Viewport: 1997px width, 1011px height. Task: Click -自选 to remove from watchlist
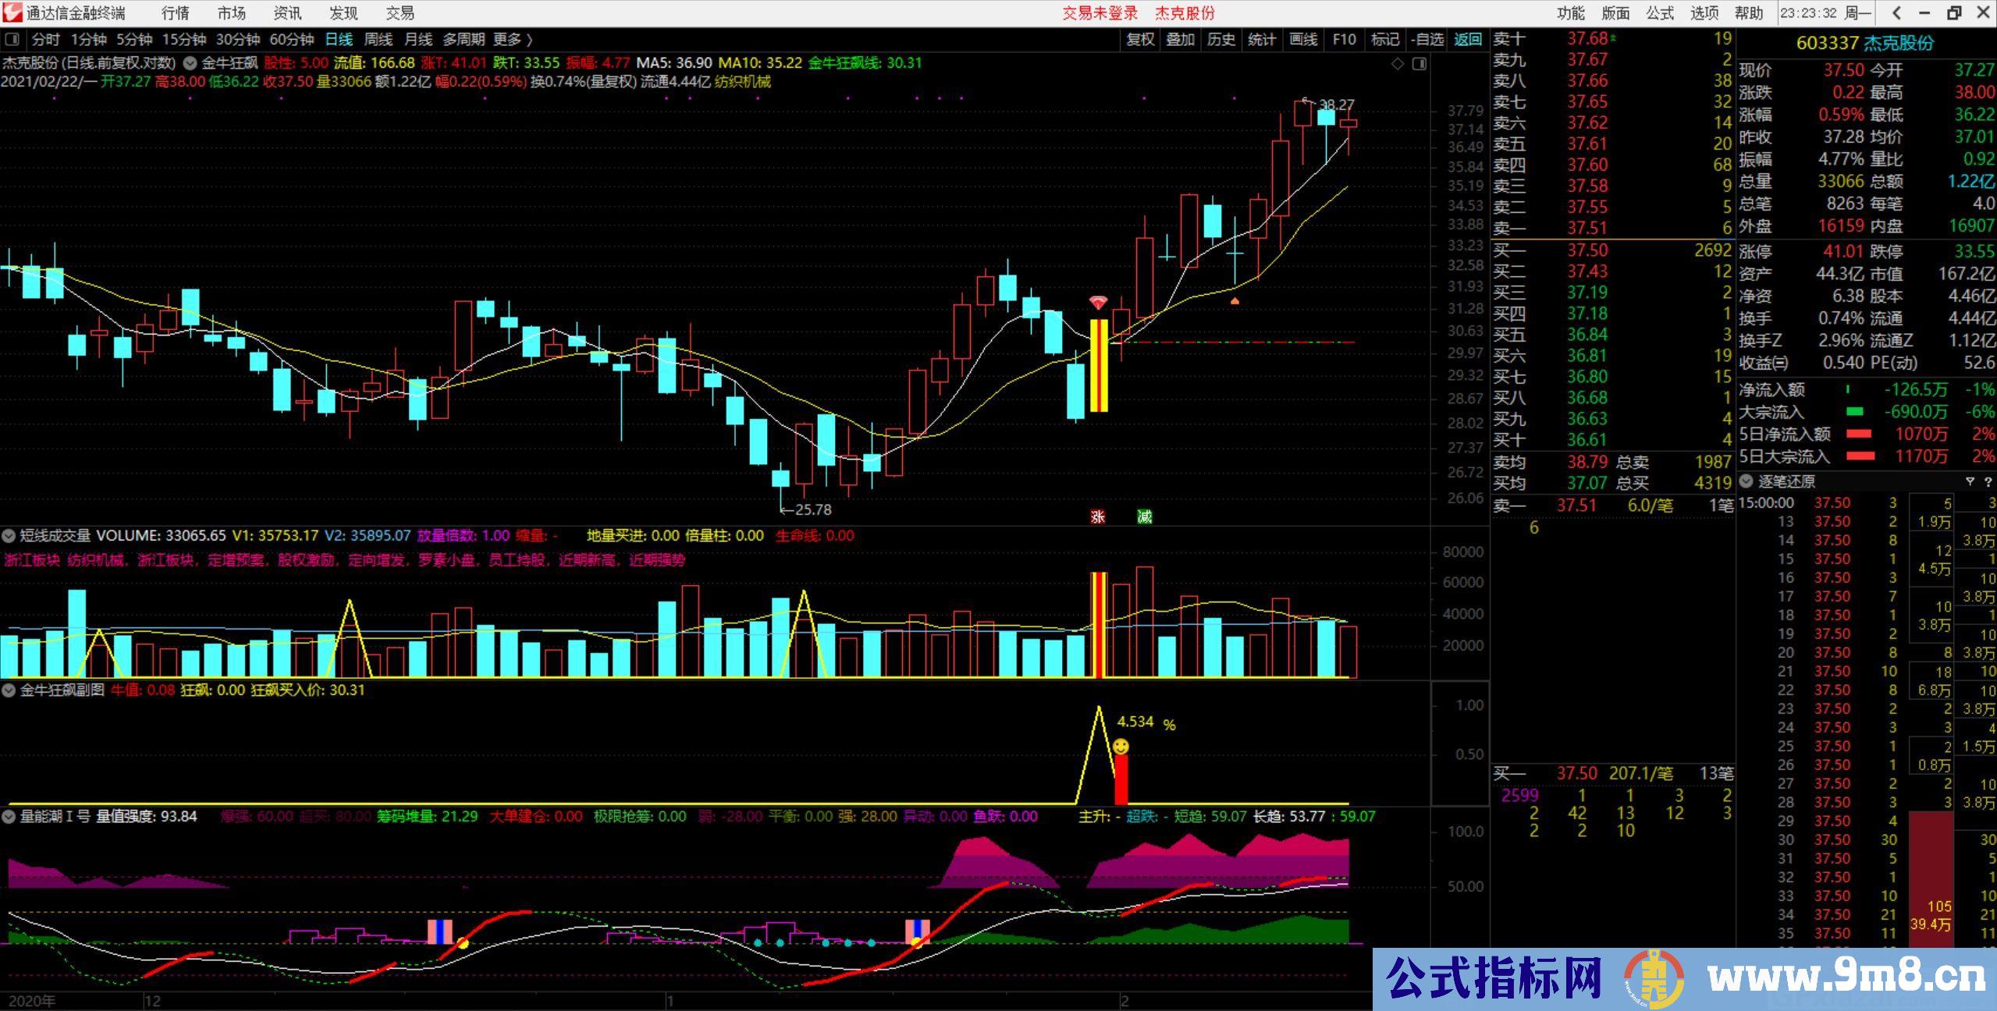tap(1428, 40)
